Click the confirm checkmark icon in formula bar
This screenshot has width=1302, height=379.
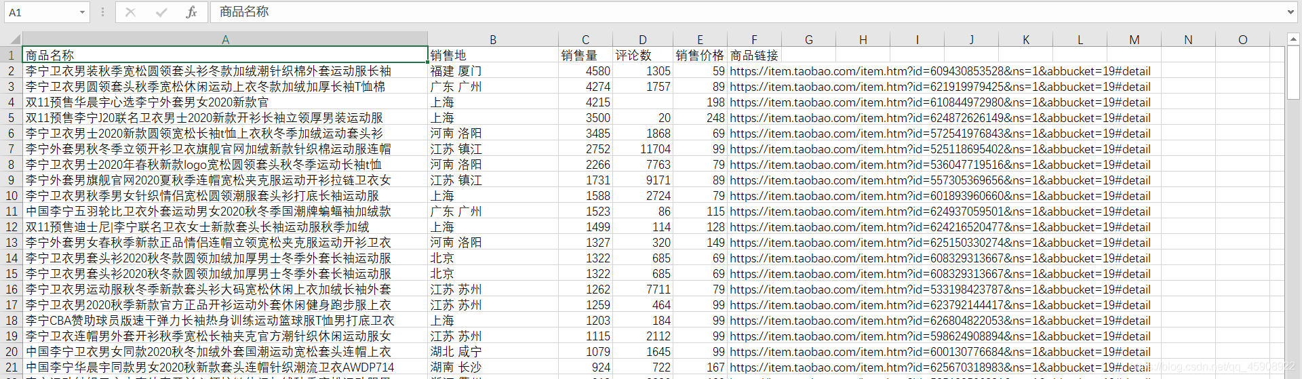pyautogui.click(x=161, y=12)
